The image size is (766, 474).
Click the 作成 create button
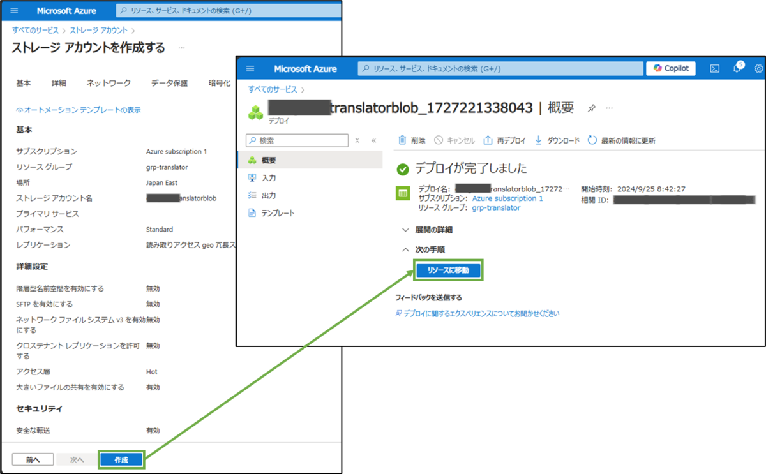click(x=121, y=459)
